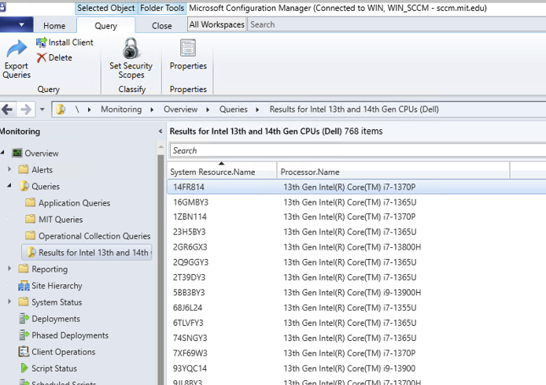
Task: Click the breadcrumb root query icon
Action: 61,109
